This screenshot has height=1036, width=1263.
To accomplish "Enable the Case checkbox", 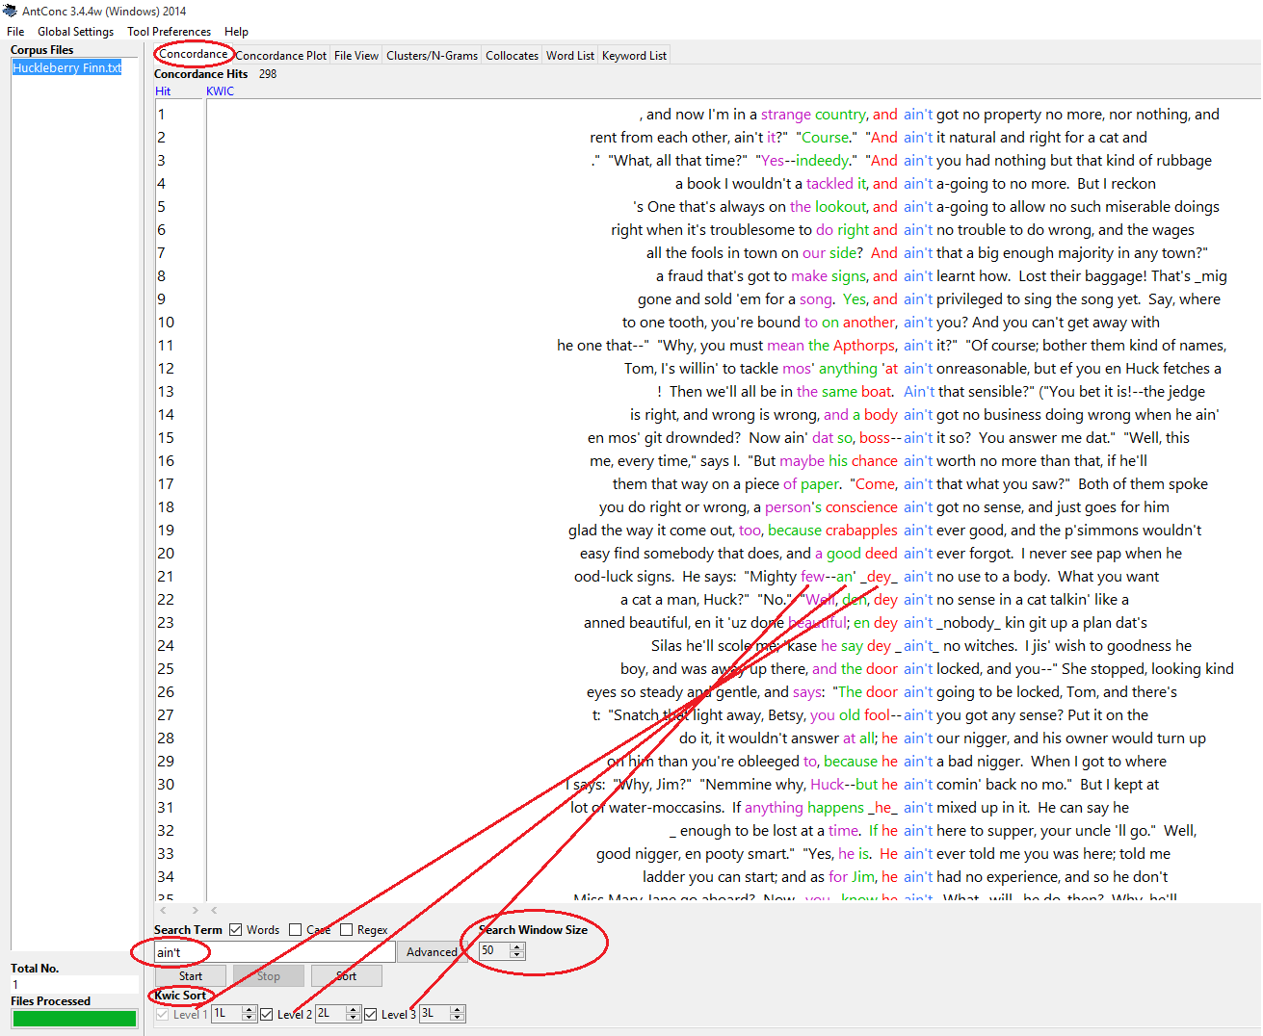I will (x=296, y=930).
